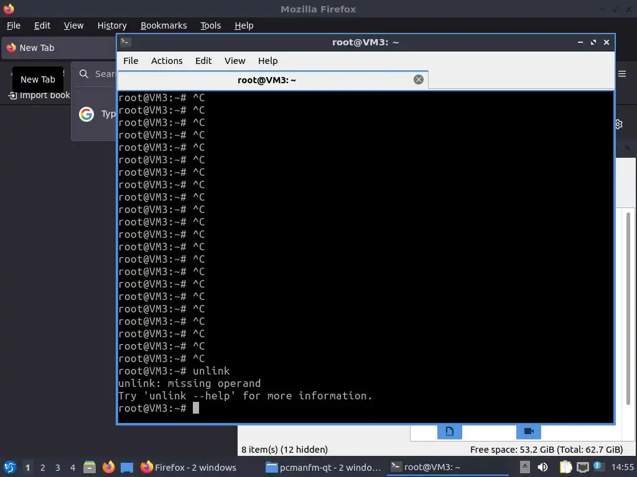This screenshot has height=477, width=637.
Task: Open the clipboard manager tray icon
Action: point(565,467)
